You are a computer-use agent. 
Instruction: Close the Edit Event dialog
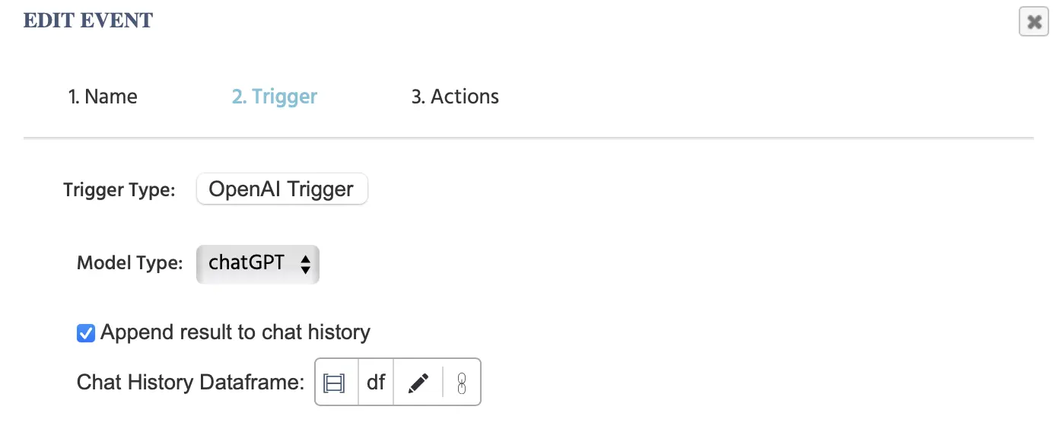pyautogui.click(x=1034, y=22)
